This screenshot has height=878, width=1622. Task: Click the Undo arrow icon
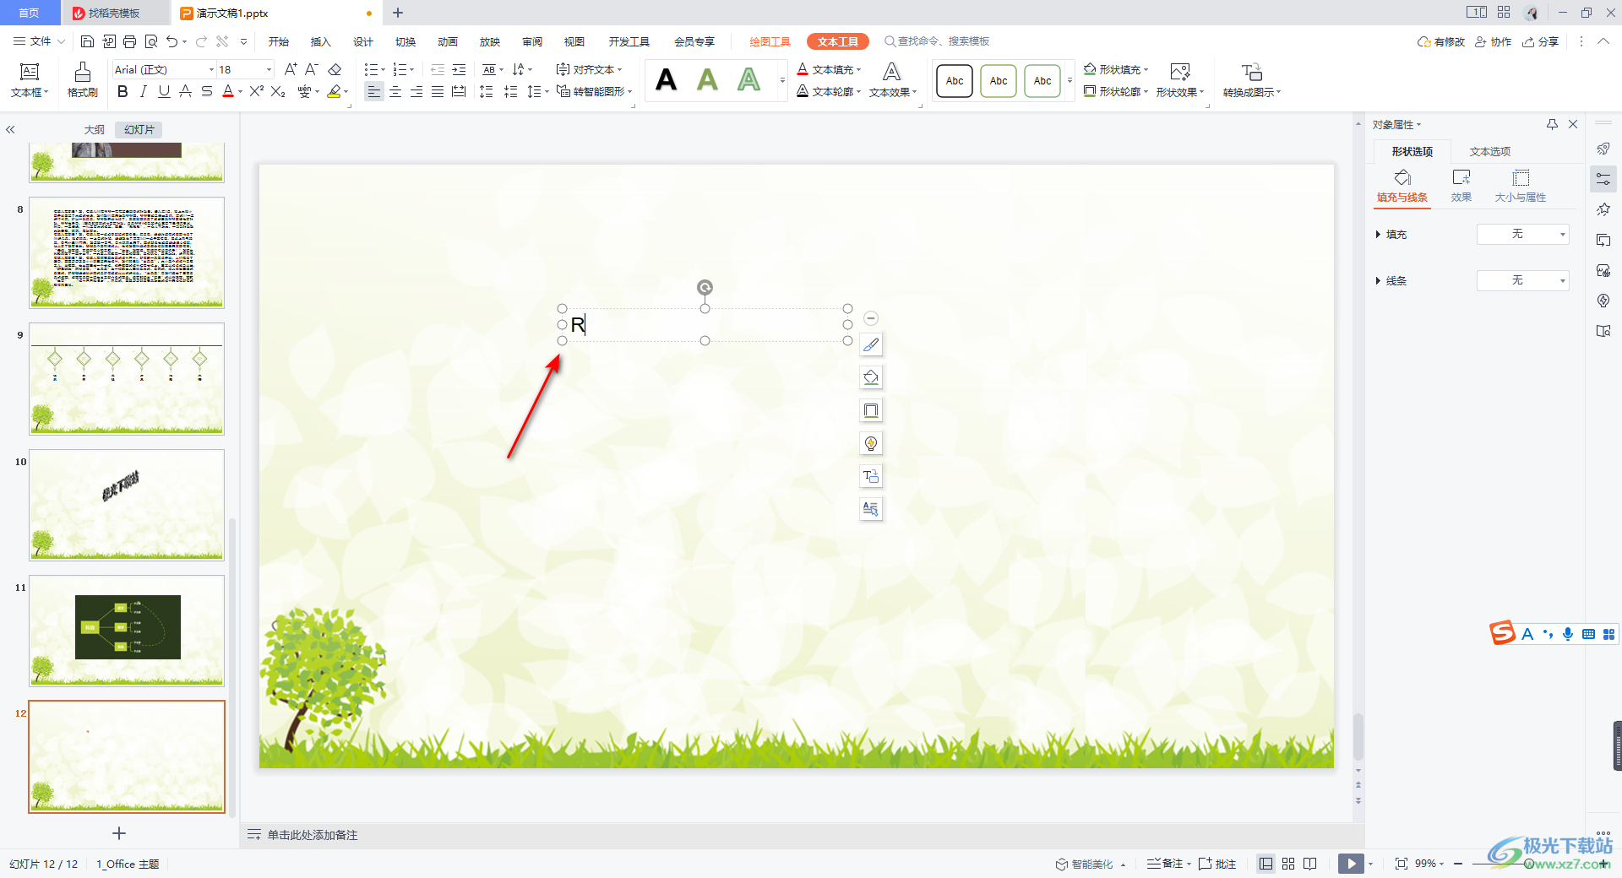(172, 41)
